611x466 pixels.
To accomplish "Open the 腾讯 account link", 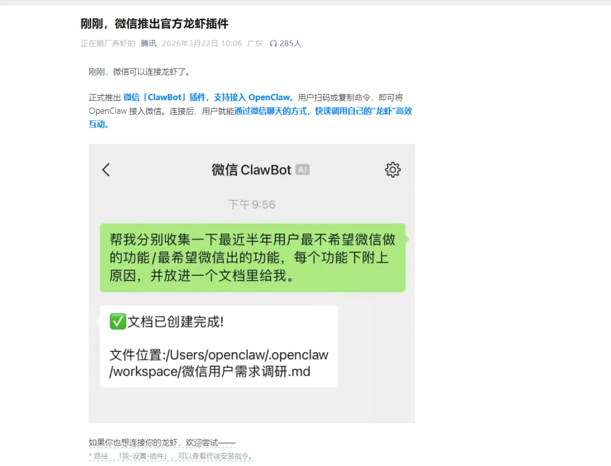I will [x=148, y=43].
